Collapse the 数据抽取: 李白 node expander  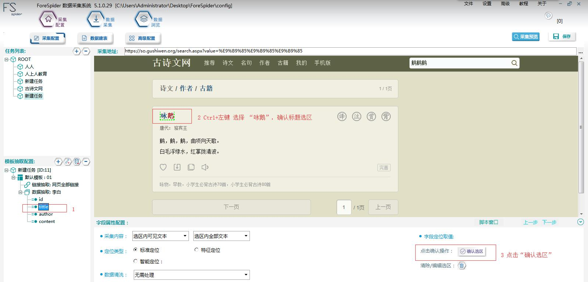(x=21, y=192)
